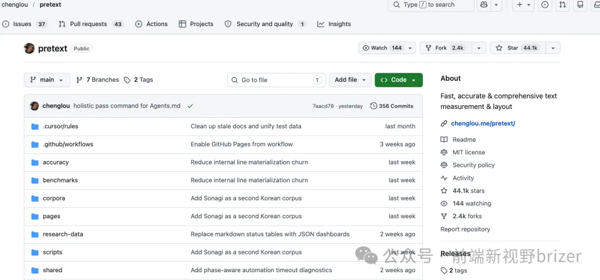Open the .cursor/rules folder icon
Image resolution: width=600 pixels, height=280 pixels.
35,127
